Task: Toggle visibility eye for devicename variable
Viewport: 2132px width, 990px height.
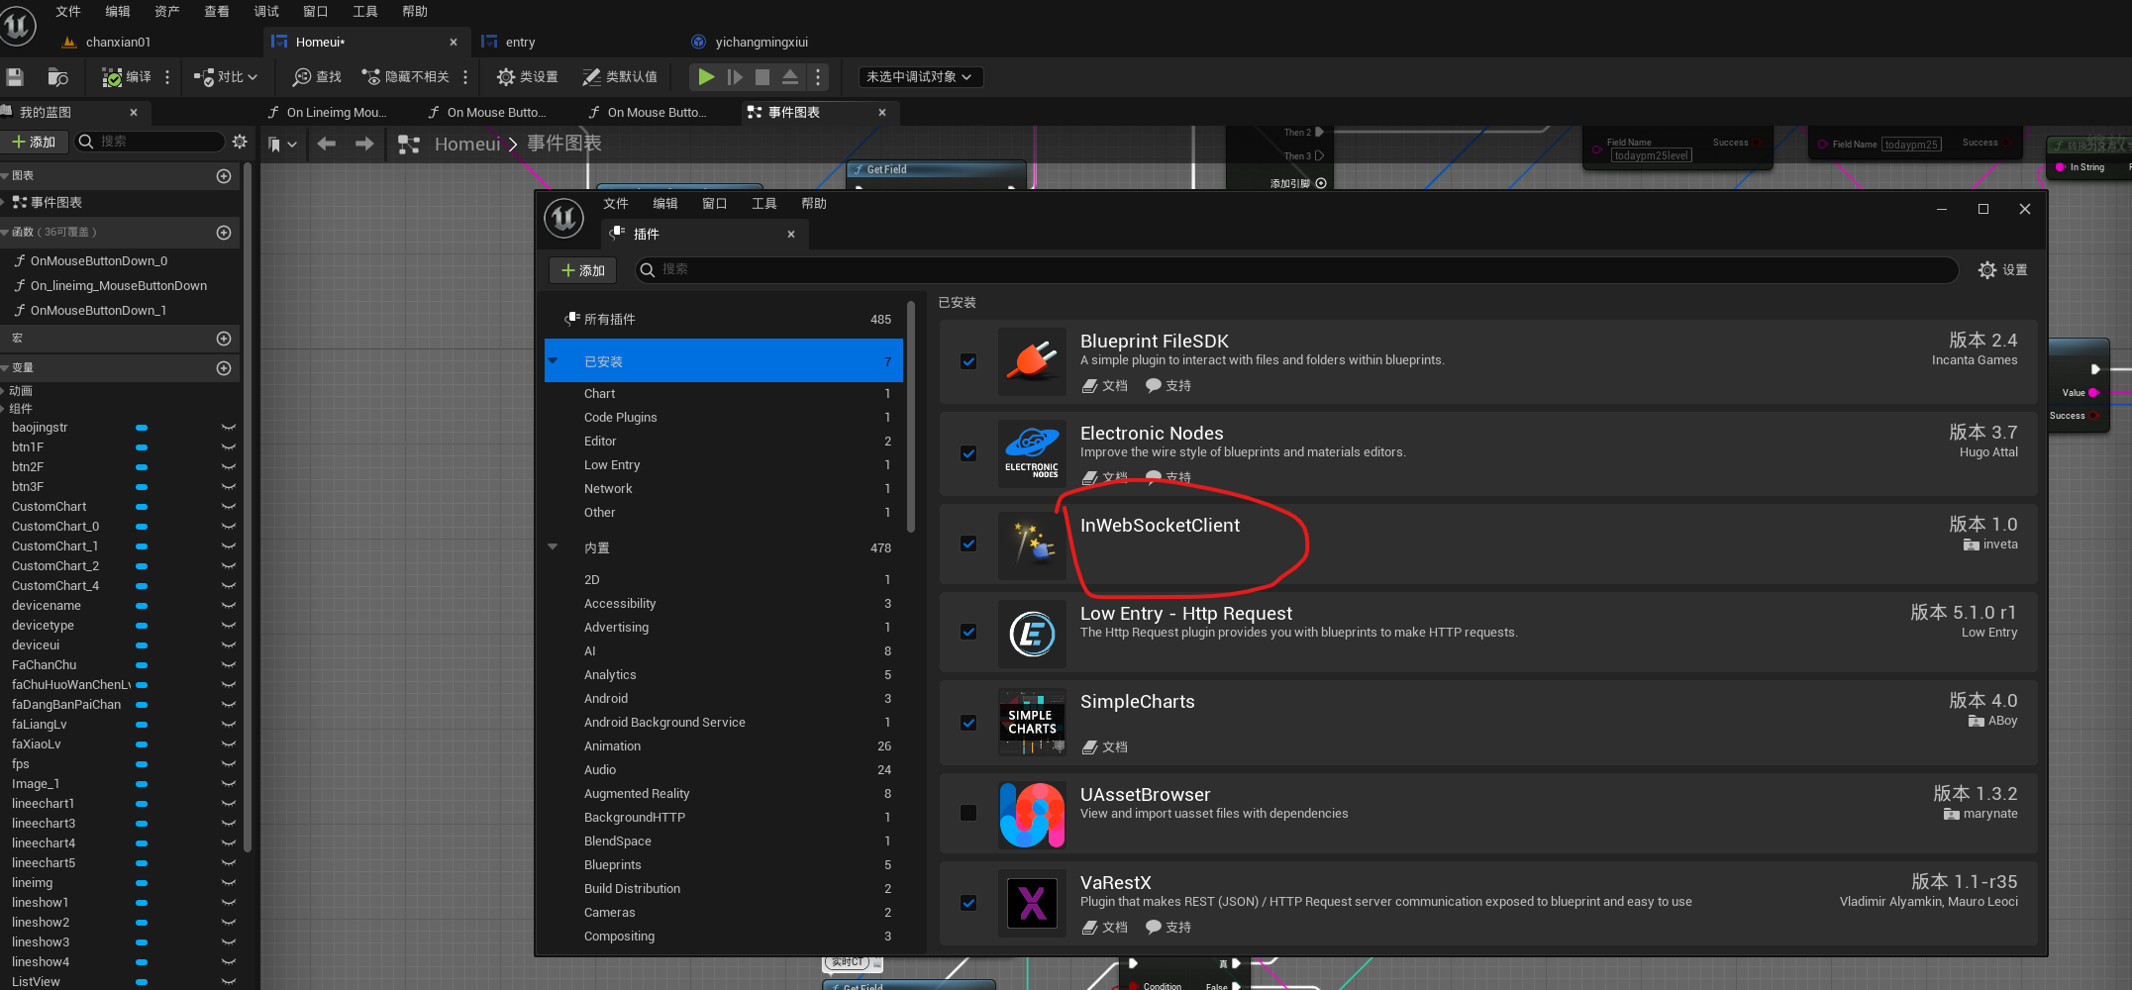Action: pyautogui.click(x=229, y=606)
